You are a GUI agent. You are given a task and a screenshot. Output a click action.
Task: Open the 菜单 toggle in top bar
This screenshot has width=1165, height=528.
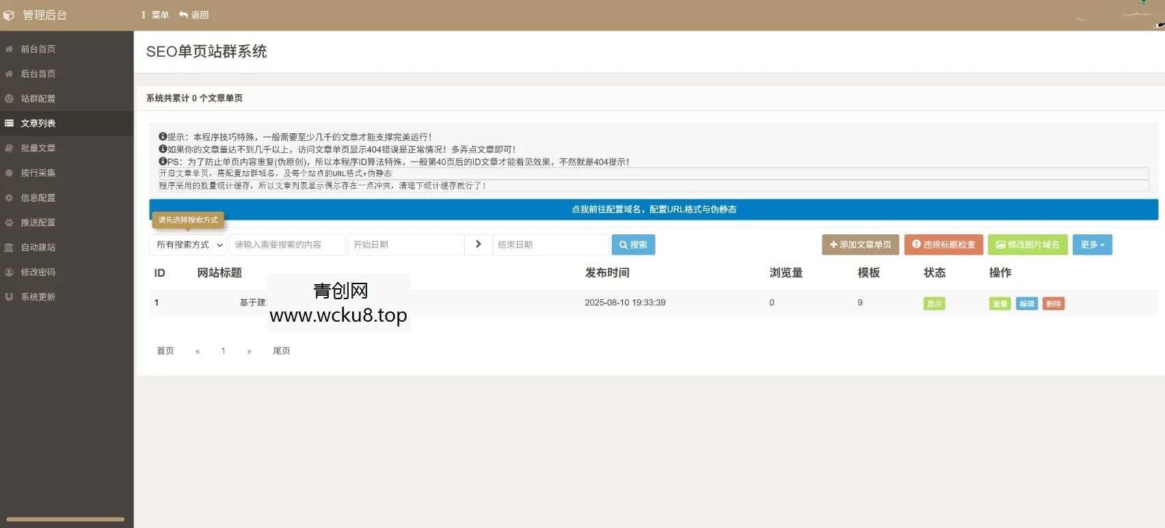155,15
